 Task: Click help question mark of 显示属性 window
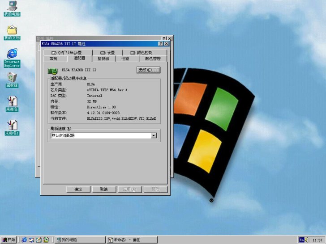(x=164, y=38)
